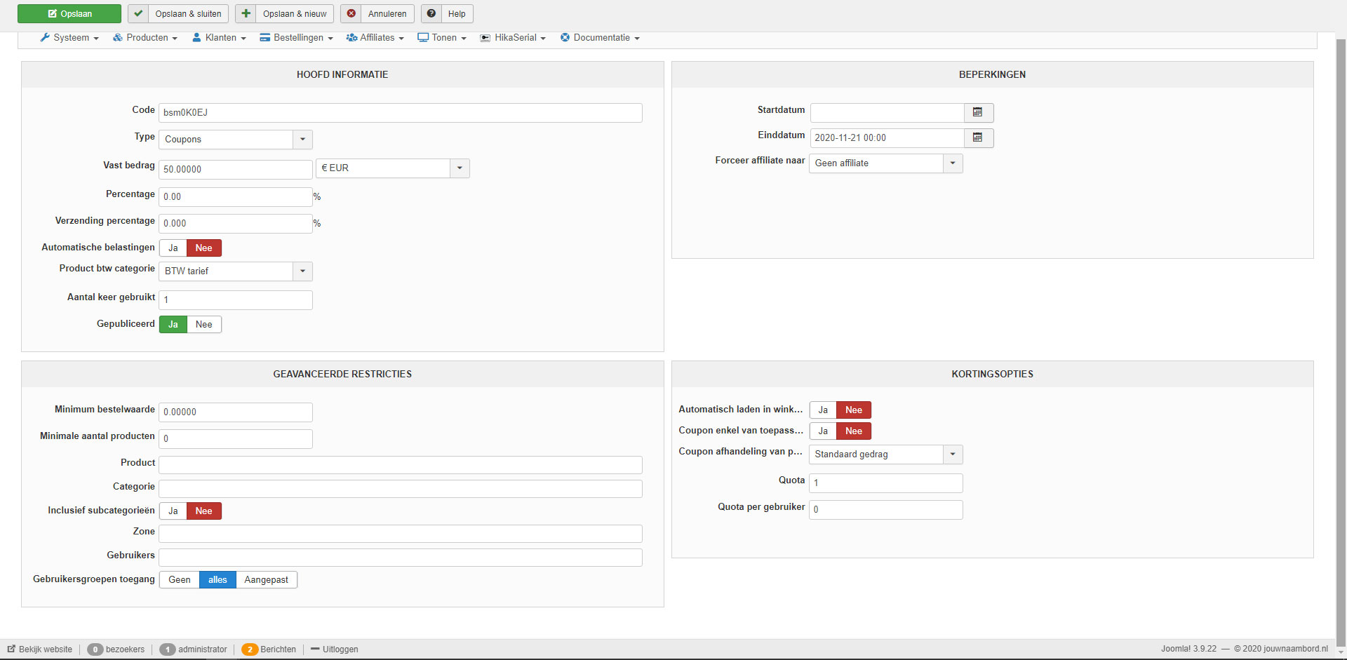Click the green checkmark save-and-close icon
The image size is (1347, 660).
pyautogui.click(x=138, y=13)
